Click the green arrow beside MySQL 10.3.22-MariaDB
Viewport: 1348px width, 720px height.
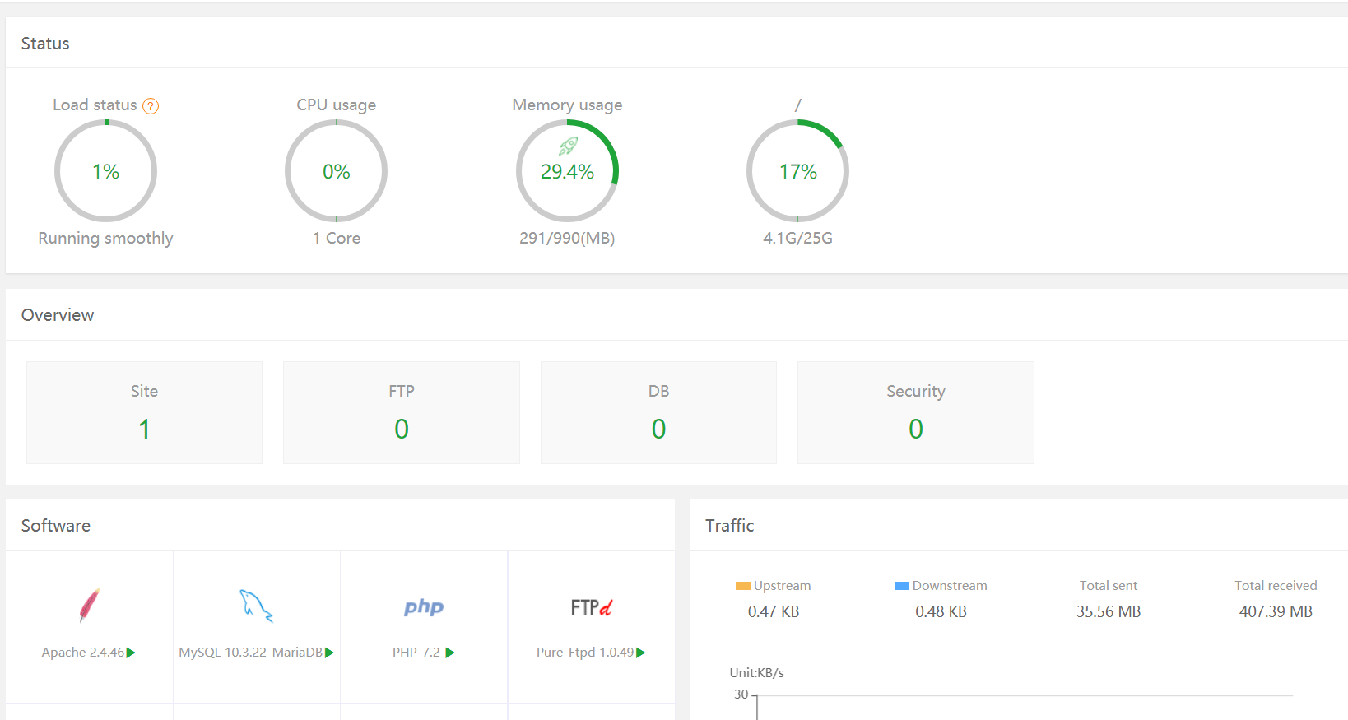coord(329,653)
